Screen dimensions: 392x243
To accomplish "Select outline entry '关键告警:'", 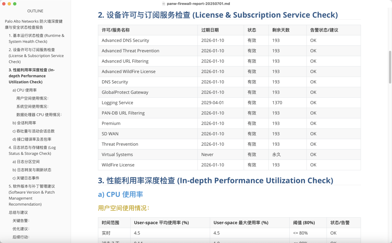I will tap(21, 221).
